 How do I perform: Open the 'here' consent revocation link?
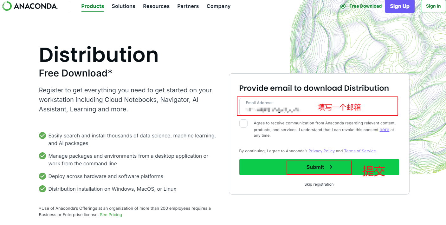(x=384, y=129)
